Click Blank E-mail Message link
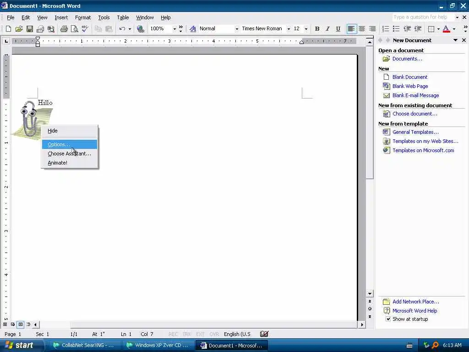Viewport: 469px width, 352px height. [x=415, y=95]
